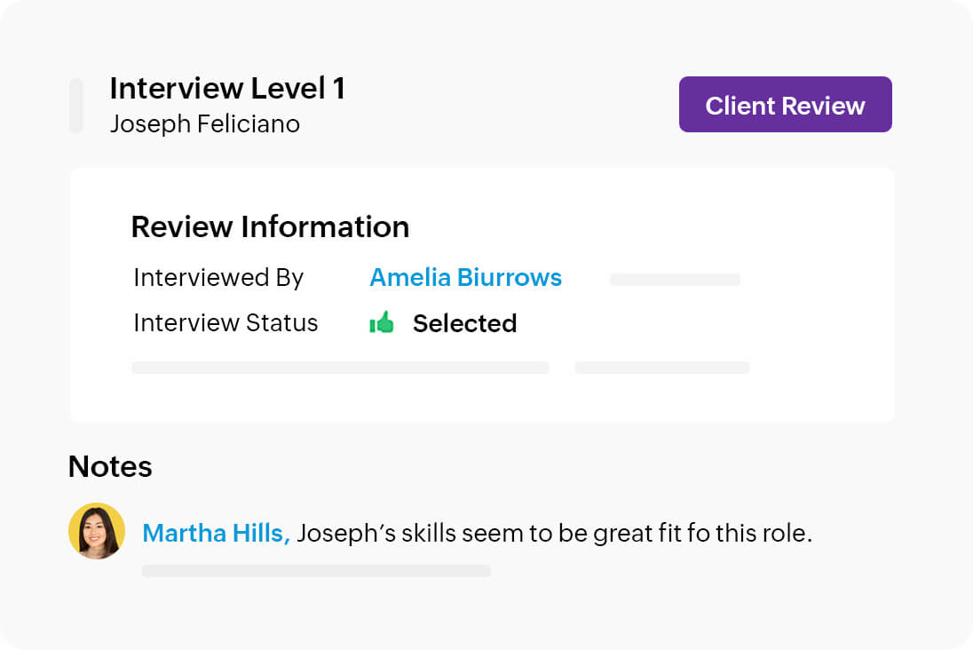Screen dimensions: 973x650
Task: Select the candidate name Joseph Feliciano
Action: pyautogui.click(x=204, y=123)
